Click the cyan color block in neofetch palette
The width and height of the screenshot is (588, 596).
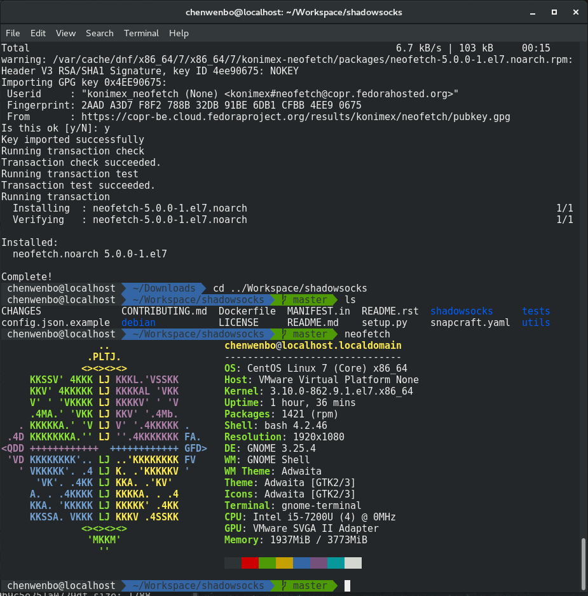coord(336,563)
